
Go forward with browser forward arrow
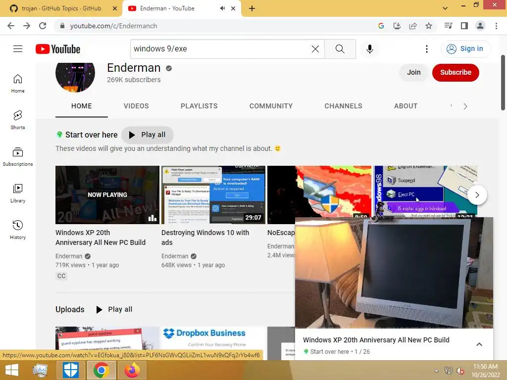(27, 26)
